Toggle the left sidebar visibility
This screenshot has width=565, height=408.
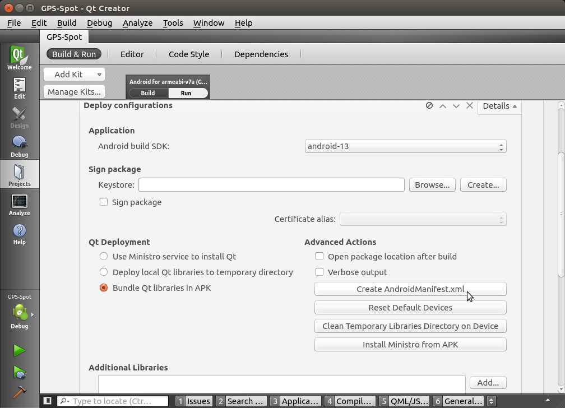[x=47, y=401]
